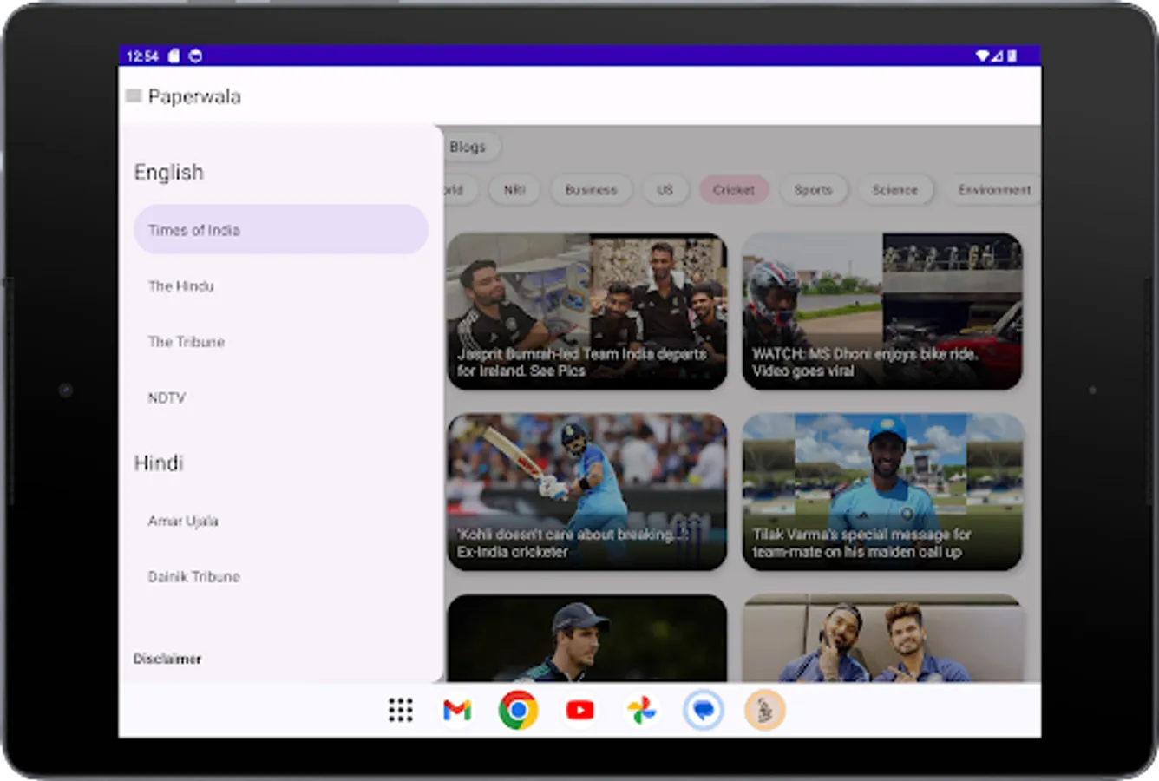Open Amar Ujala under Hindi

(281, 521)
